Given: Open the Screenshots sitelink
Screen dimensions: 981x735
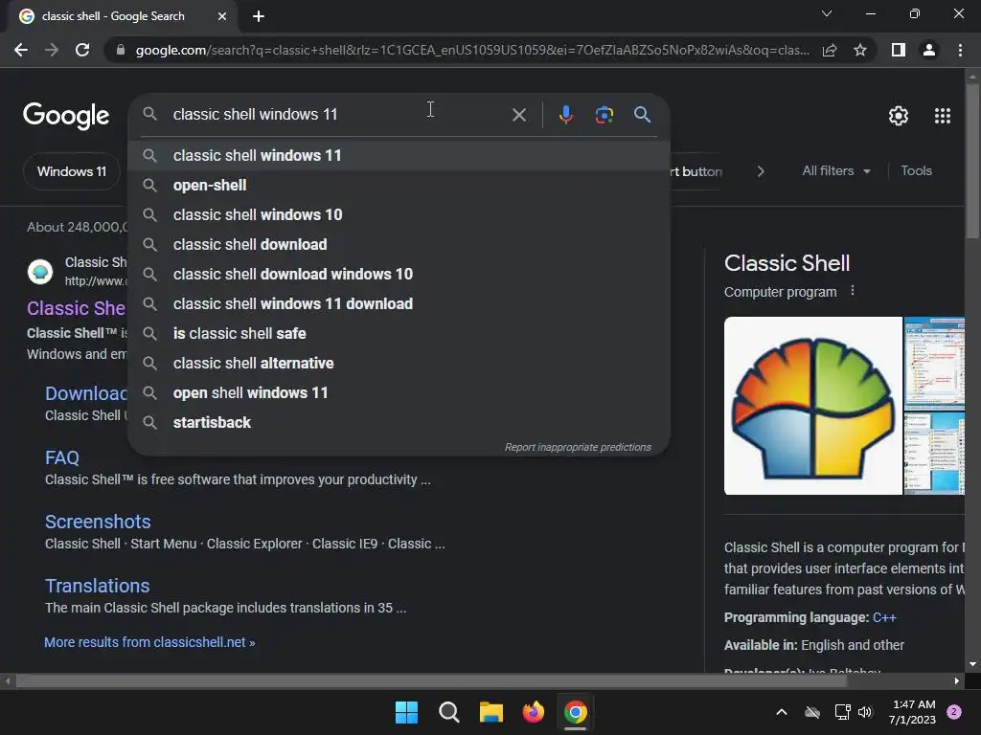Looking at the screenshot, I should [x=98, y=522].
